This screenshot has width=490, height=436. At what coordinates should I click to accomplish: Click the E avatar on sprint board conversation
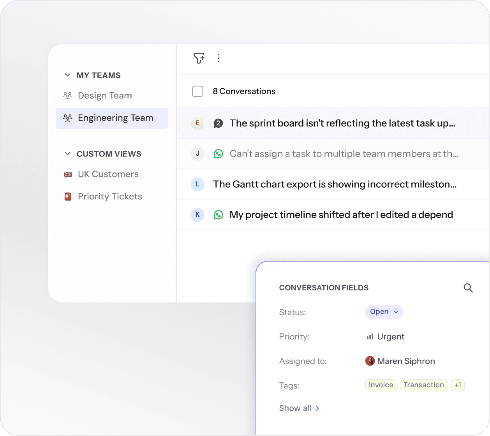tap(197, 123)
